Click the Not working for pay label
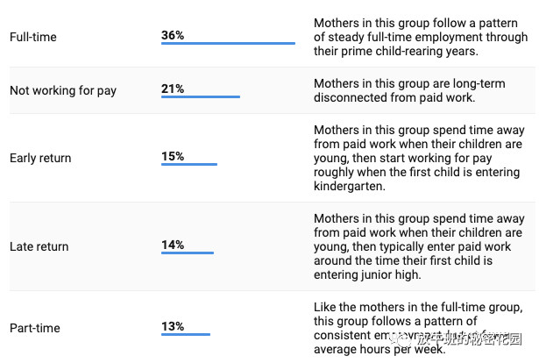This screenshot has width=539, height=363. pyautogui.click(x=63, y=91)
